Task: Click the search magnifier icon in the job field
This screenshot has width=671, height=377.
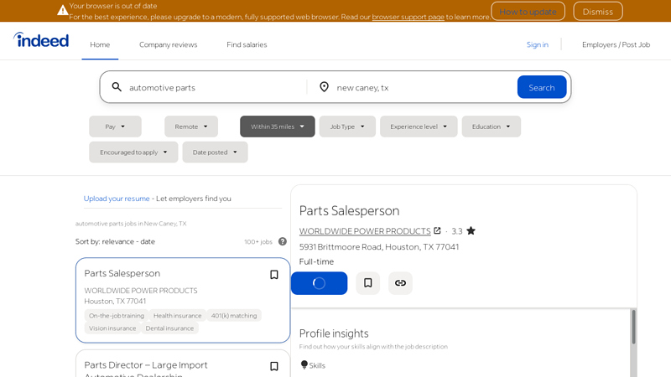Action: 117,87
